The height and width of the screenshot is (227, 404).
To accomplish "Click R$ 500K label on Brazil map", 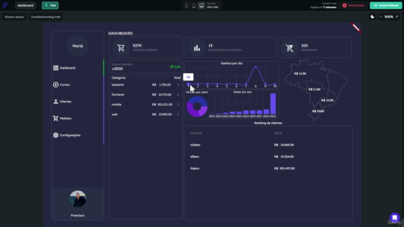I will (x=318, y=111).
